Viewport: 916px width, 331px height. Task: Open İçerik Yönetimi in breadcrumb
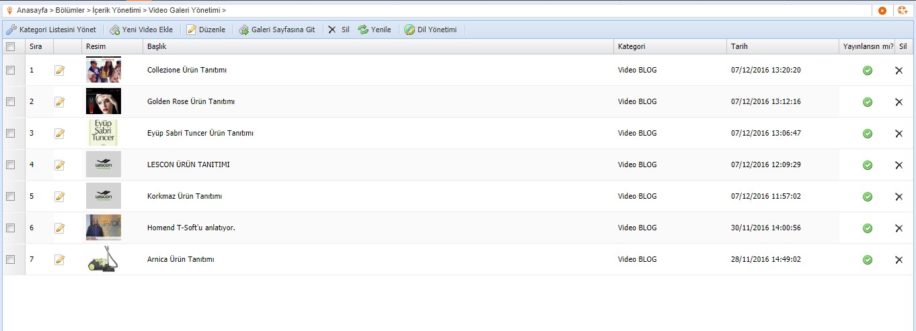click(x=116, y=10)
